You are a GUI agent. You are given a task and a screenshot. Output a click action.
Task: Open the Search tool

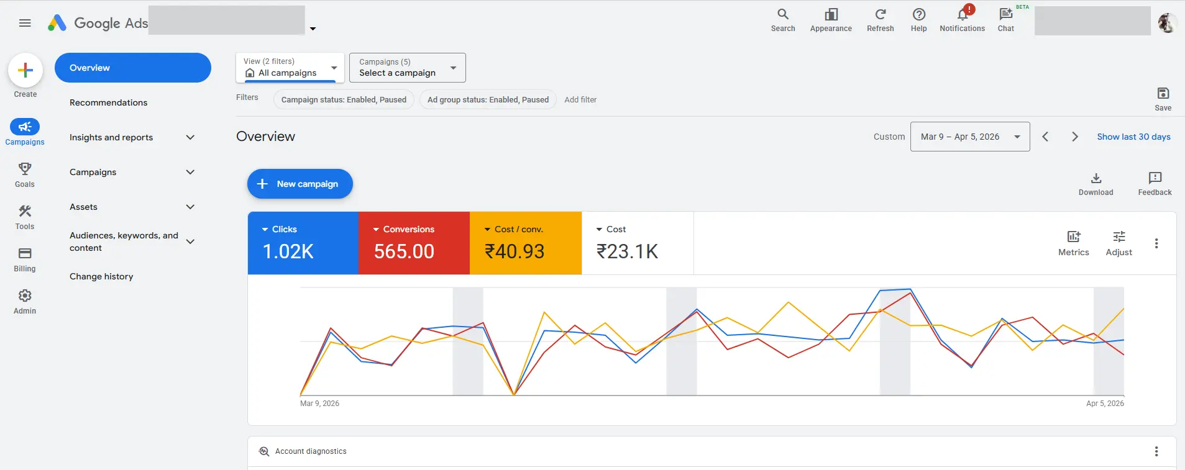pyautogui.click(x=783, y=20)
